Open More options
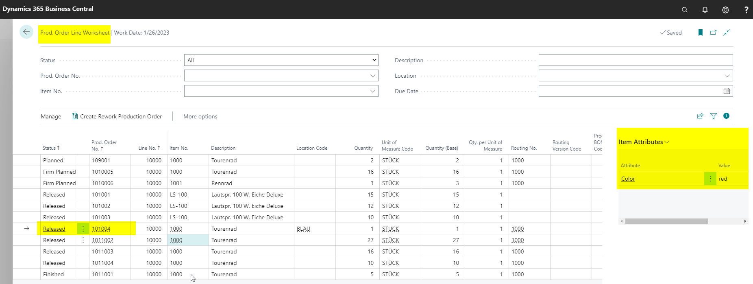This screenshot has height=284, width=753. 200,116
